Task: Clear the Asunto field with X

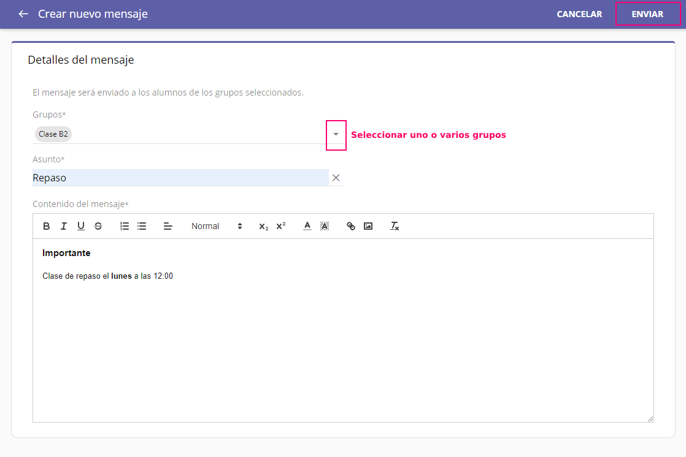Action: [336, 178]
